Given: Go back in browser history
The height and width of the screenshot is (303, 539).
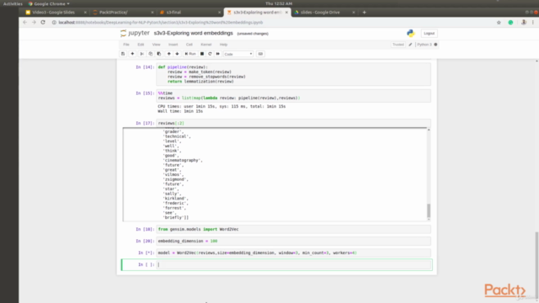Looking at the screenshot, I should tap(24, 23).
